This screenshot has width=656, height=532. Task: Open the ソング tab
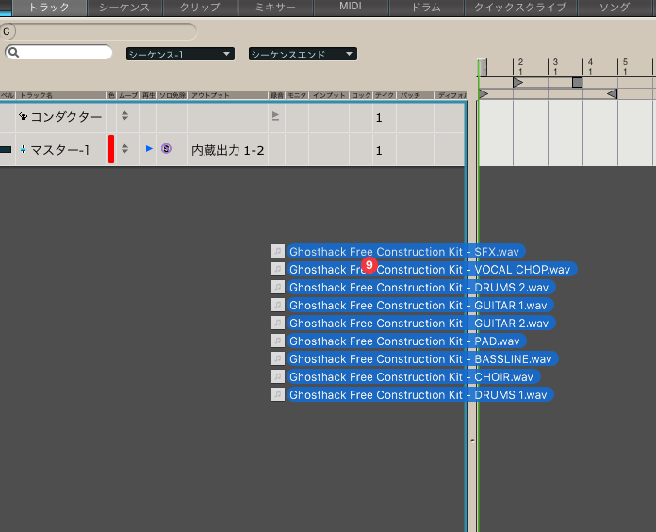tap(615, 8)
